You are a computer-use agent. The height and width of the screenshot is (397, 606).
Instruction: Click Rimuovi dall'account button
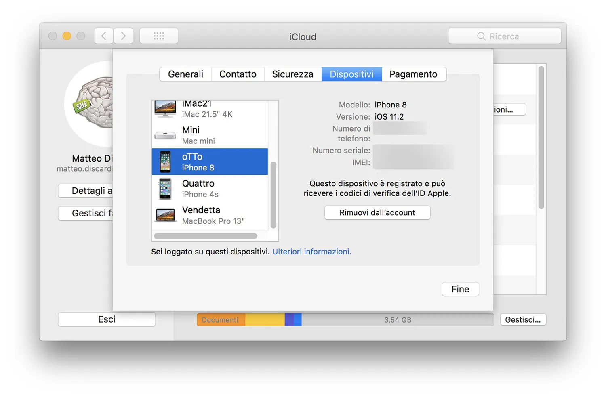tap(377, 212)
